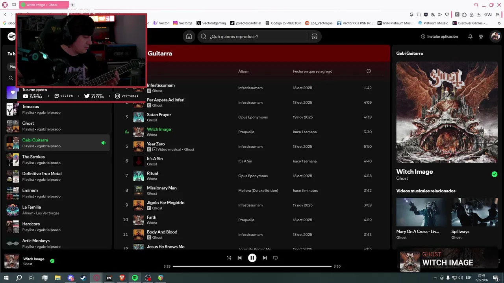Open Windows Start menu
The width and height of the screenshot is (504, 283).
6,278
